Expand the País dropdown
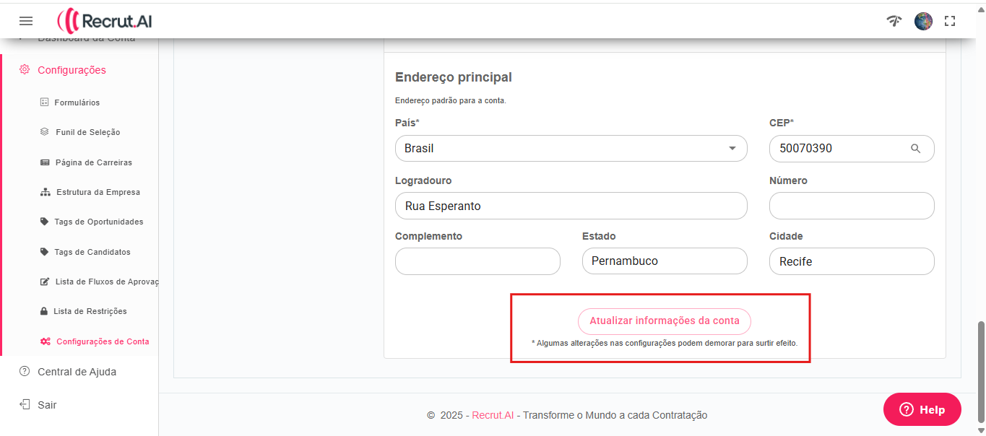 pyautogui.click(x=732, y=149)
